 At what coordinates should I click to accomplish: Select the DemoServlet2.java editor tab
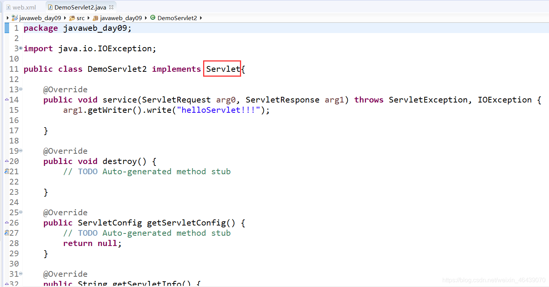coord(80,7)
